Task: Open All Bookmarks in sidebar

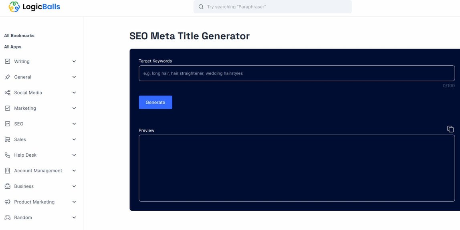Action: pos(19,36)
